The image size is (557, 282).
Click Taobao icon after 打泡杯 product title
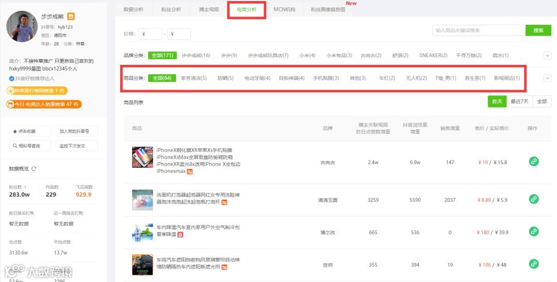(224, 202)
